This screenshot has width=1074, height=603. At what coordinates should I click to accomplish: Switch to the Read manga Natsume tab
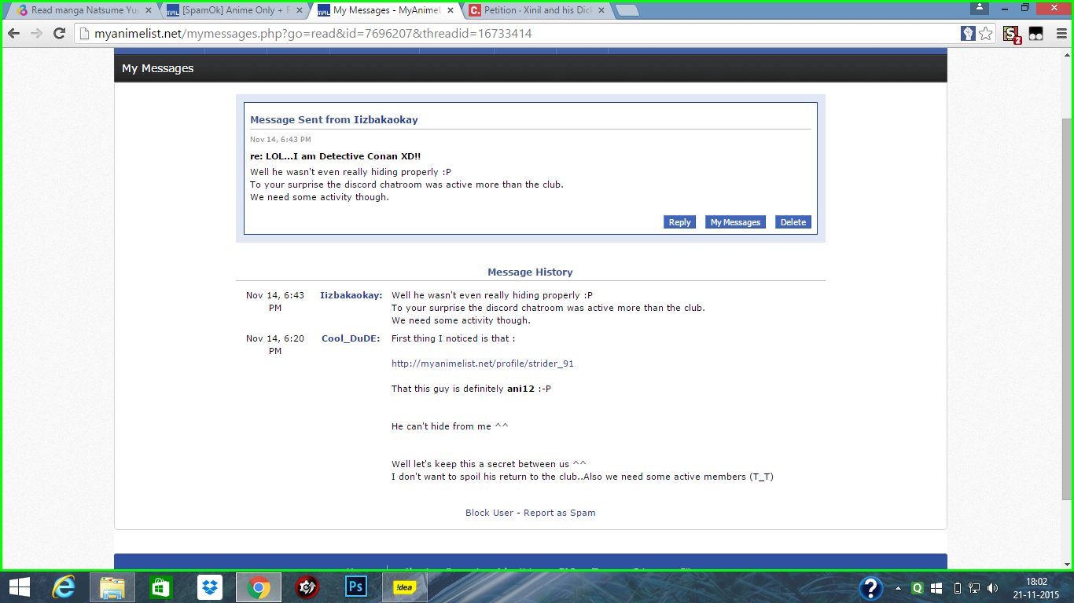click(79, 11)
